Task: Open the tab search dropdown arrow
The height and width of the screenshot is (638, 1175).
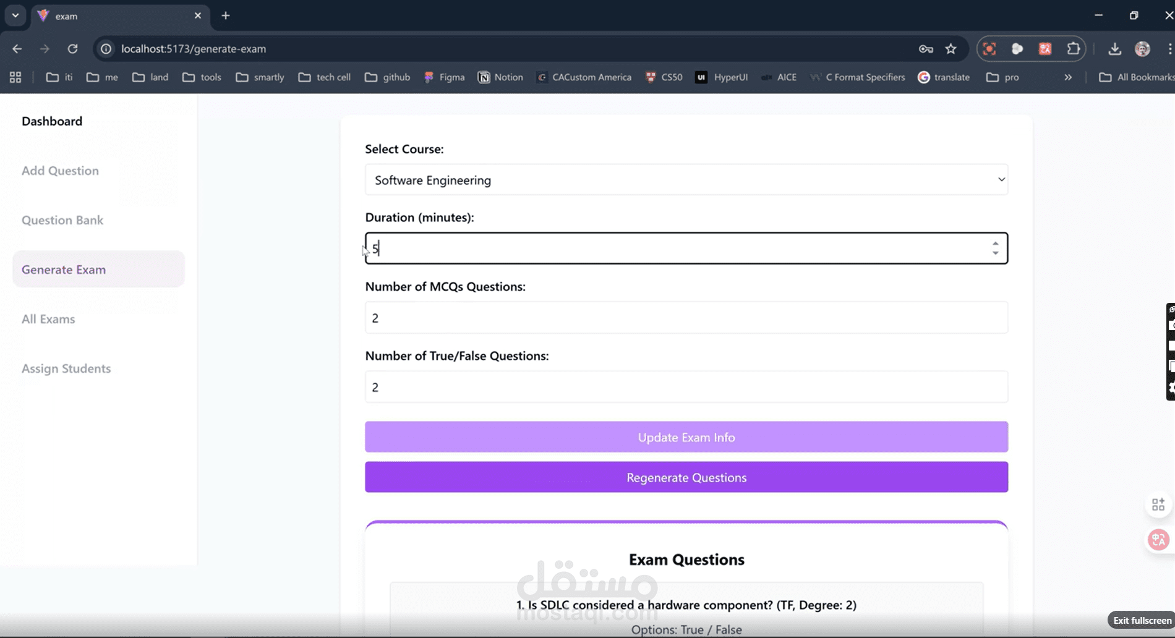Action: point(15,15)
